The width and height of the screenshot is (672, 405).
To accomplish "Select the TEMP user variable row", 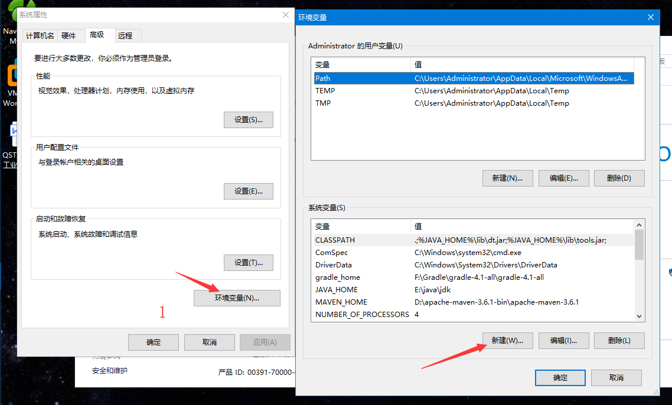I will tap(474, 90).
